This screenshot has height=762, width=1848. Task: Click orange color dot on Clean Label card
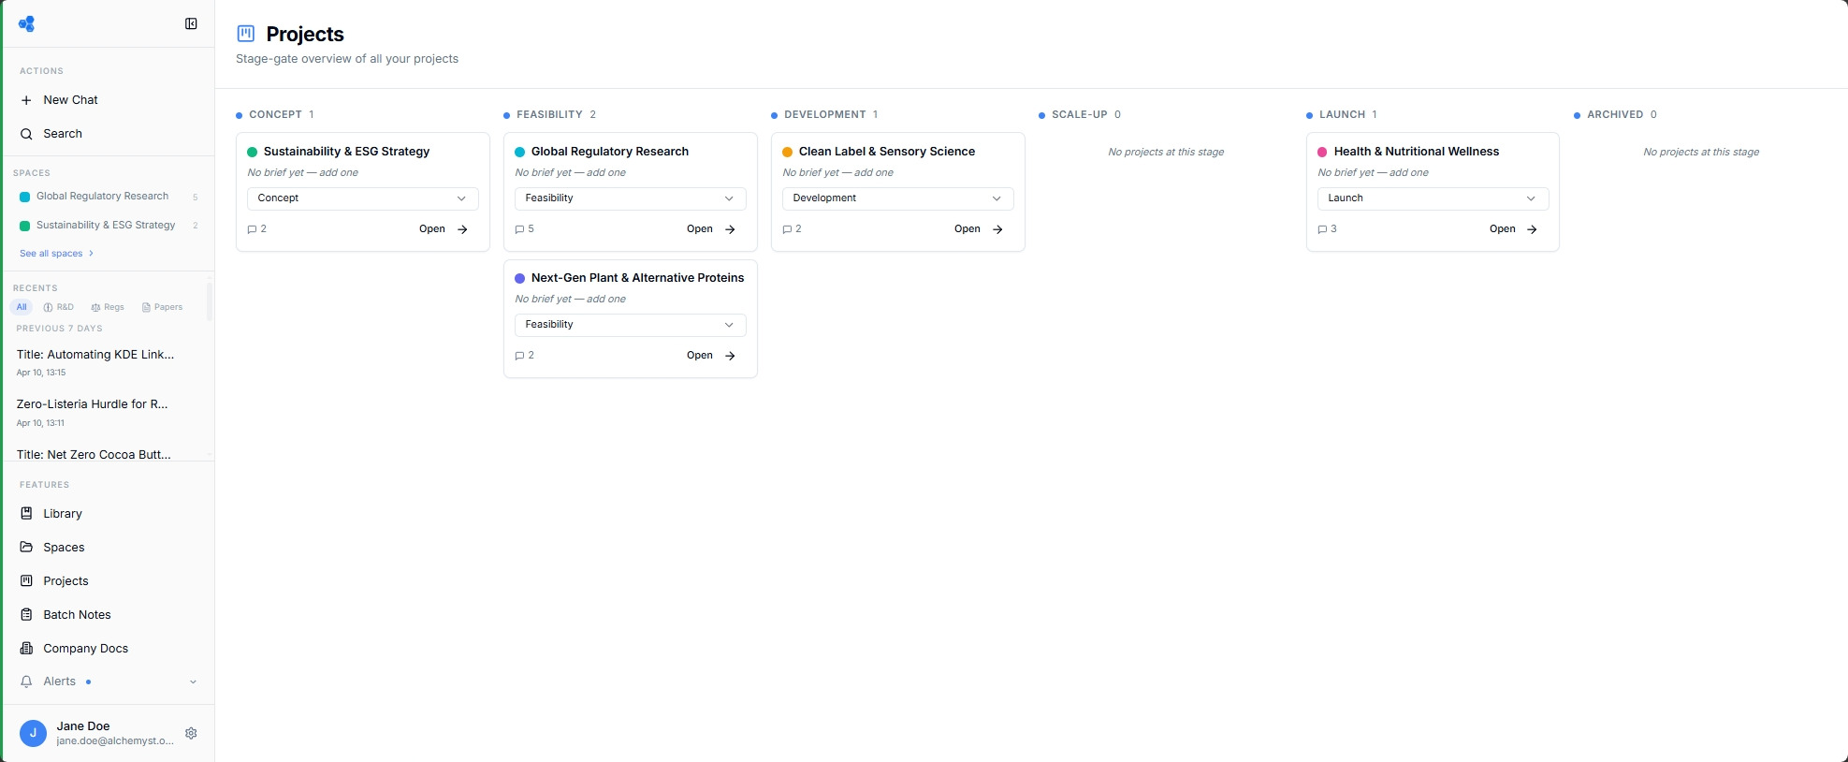point(788,152)
